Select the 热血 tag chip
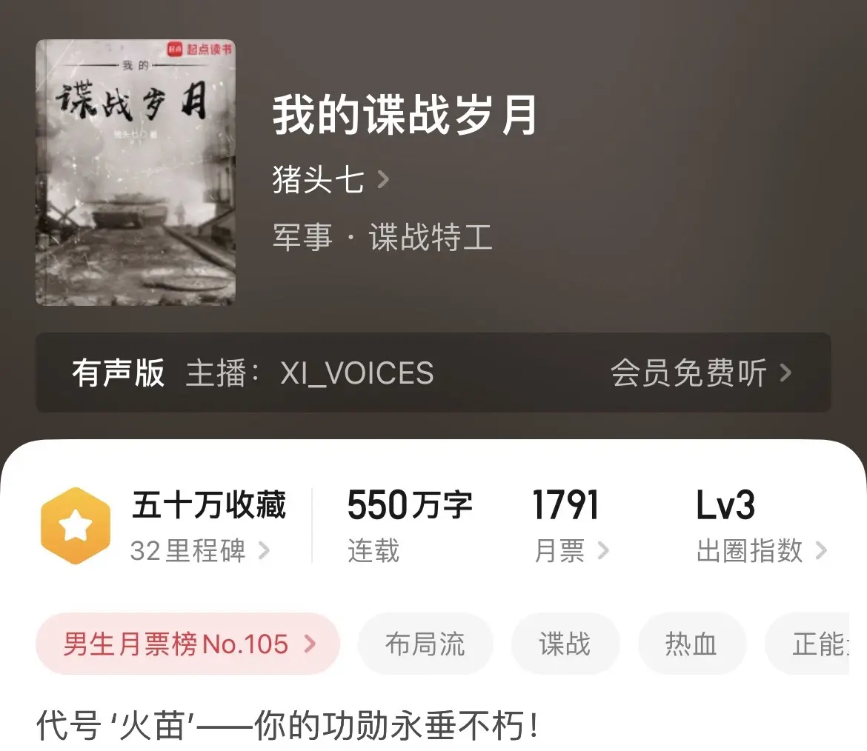This screenshot has width=867, height=751. click(x=691, y=644)
